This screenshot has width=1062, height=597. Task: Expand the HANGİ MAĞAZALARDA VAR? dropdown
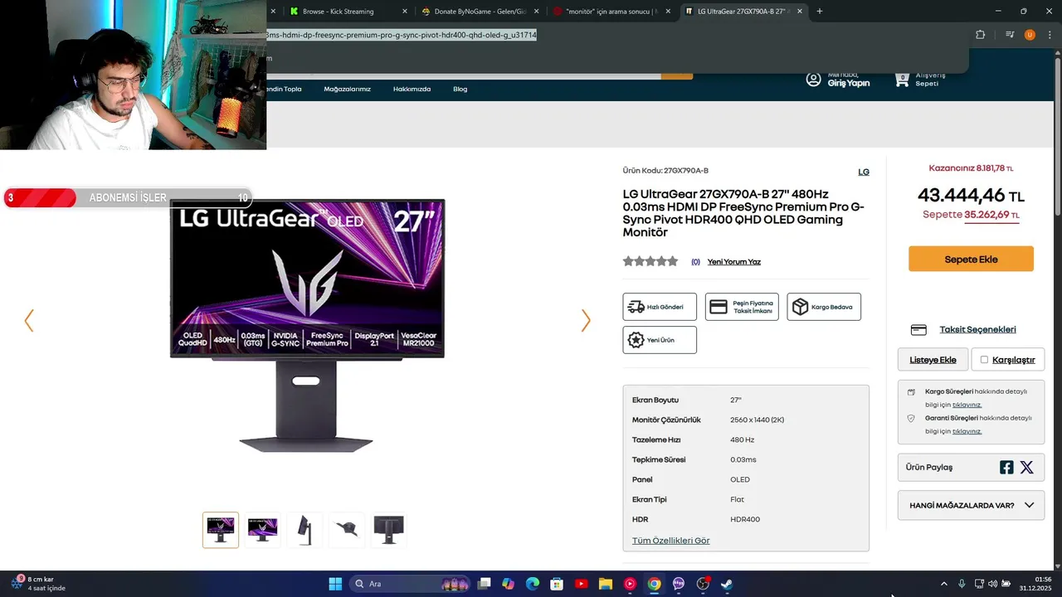click(x=971, y=505)
